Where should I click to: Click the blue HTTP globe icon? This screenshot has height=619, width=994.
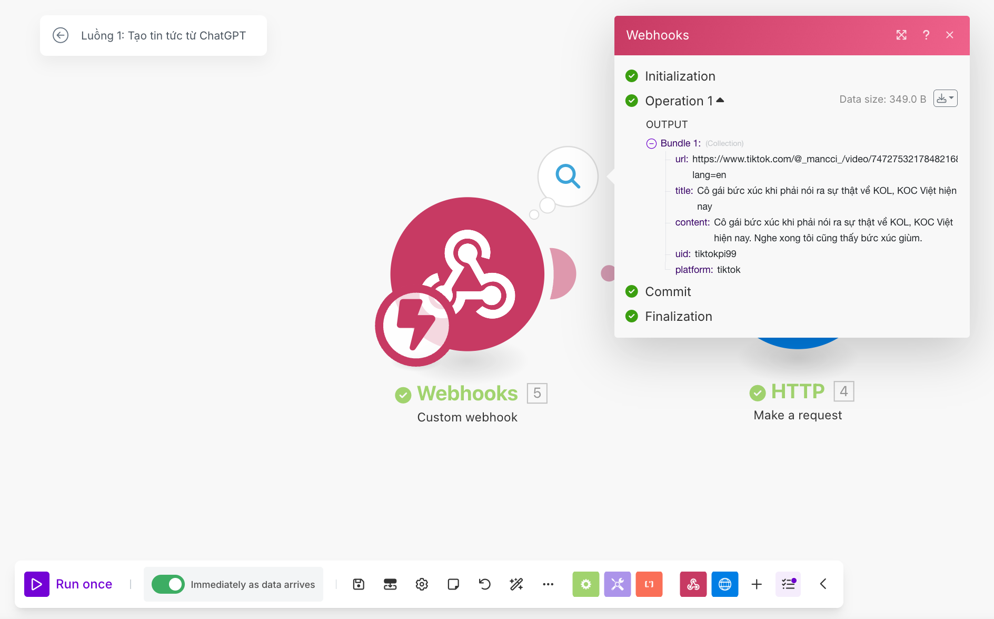pos(724,584)
